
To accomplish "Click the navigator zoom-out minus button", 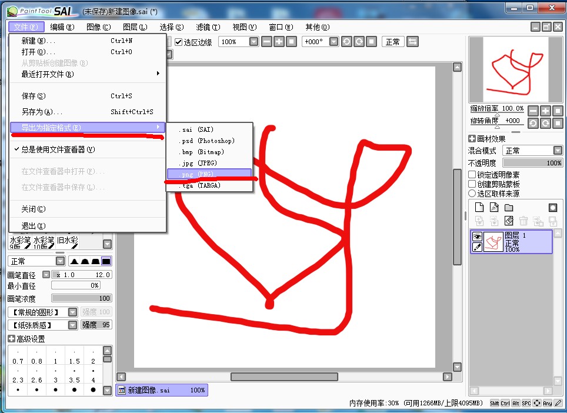I will (x=533, y=111).
